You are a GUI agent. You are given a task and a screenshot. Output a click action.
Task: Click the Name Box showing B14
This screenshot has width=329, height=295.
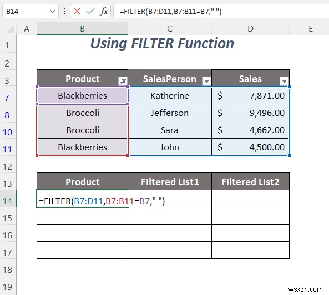pyautogui.click(x=30, y=11)
